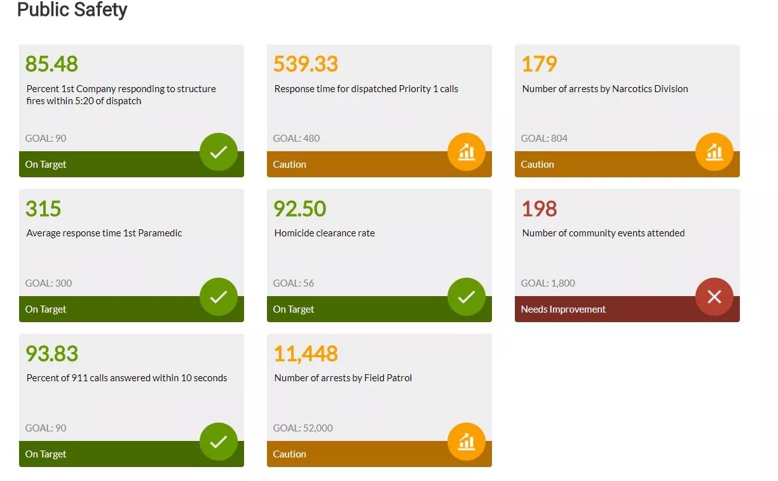Screen dimensions: 778x481
Task: Select the 'Number of arrests by Narcotics Division' text
Action: point(604,89)
